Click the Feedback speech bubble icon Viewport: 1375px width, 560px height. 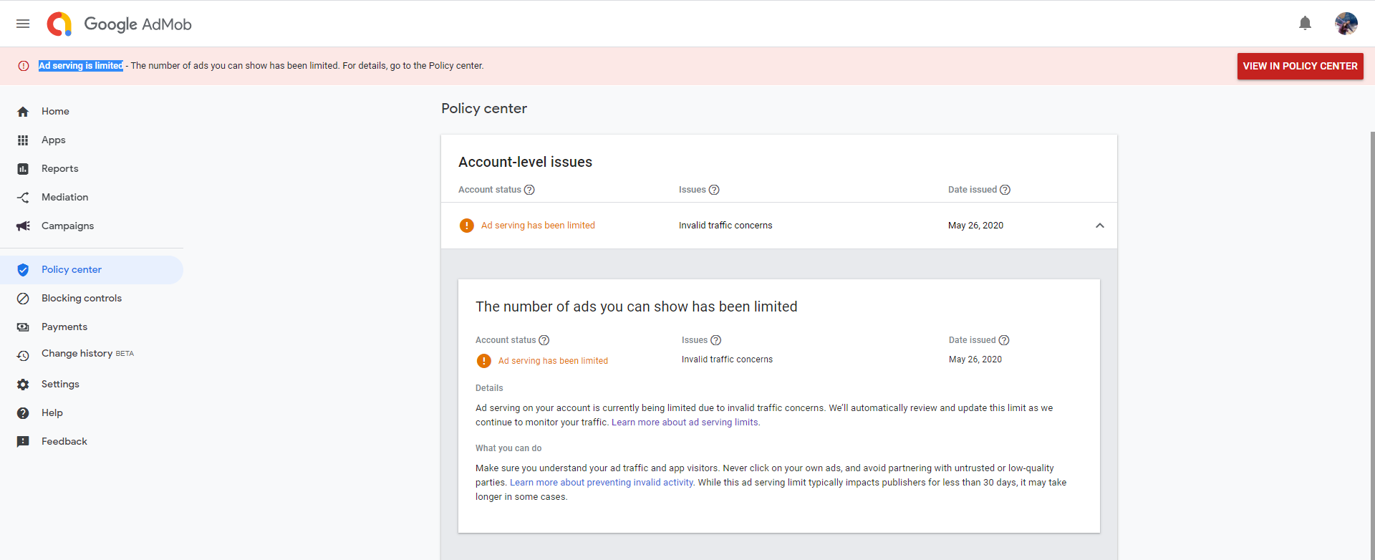tap(23, 442)
